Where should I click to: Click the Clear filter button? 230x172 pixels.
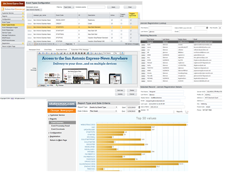[x=130, y=7]
